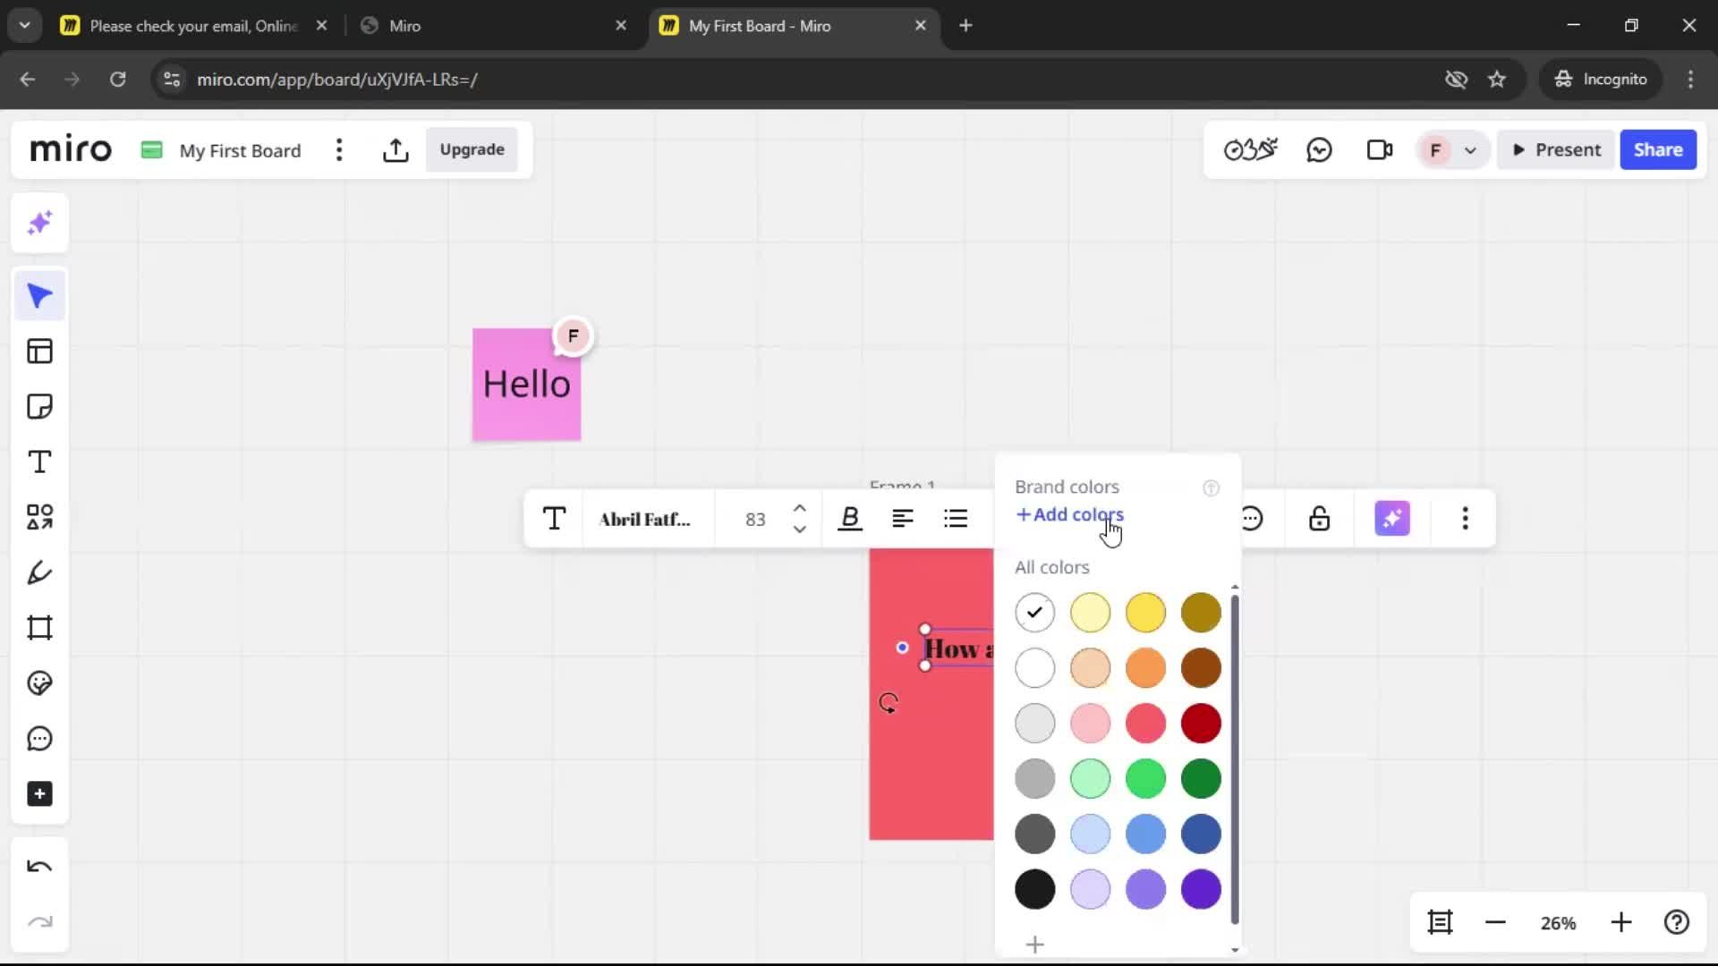
Task: Show brand colors info tooltip
Action: [1211, 487]
